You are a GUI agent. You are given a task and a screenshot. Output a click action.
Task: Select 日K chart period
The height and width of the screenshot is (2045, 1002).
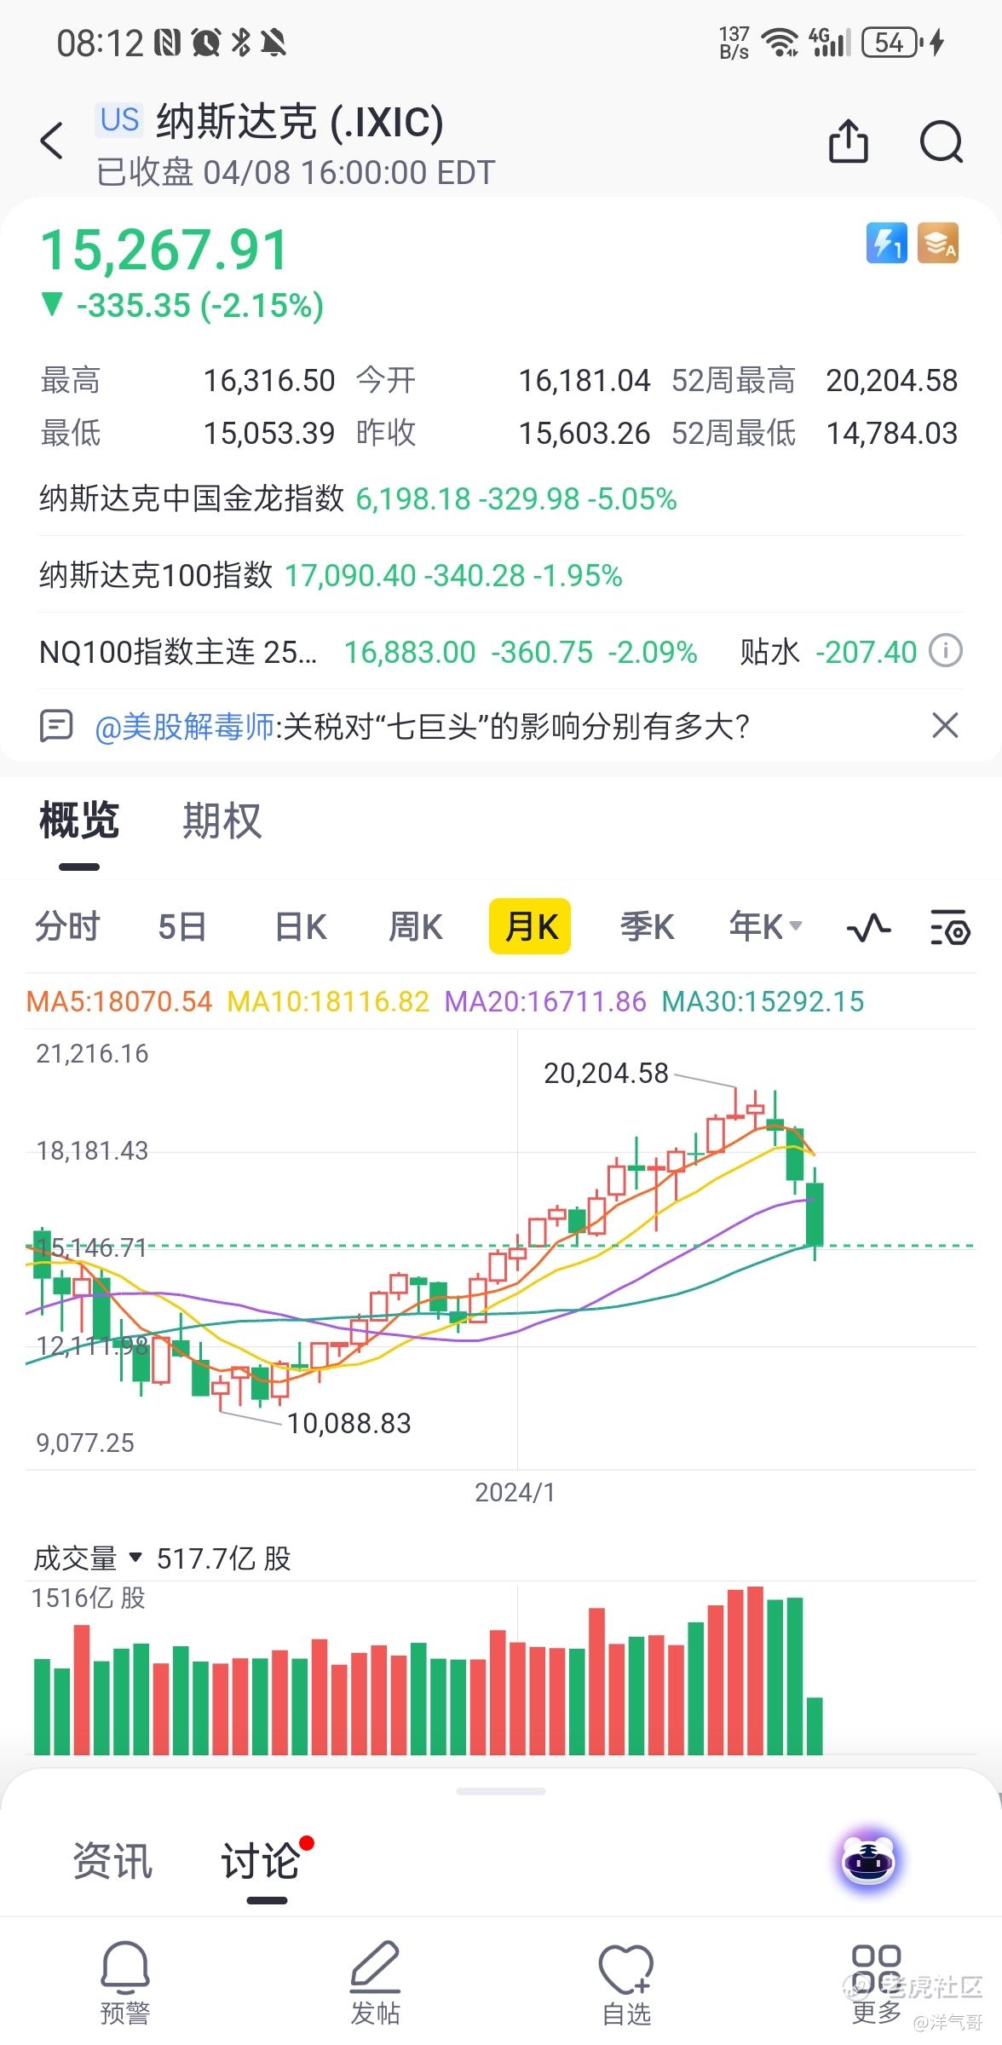(301, 926)
